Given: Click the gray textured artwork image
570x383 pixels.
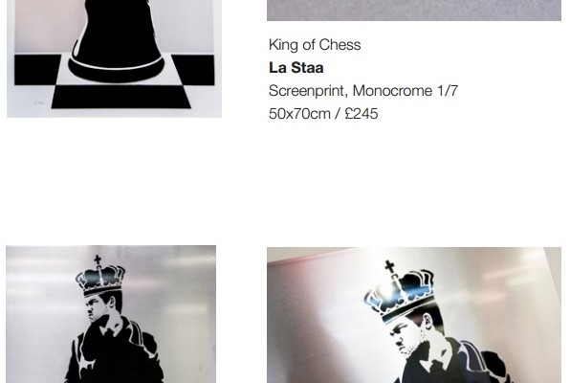Looking at the screenshot, I should 414,11.
